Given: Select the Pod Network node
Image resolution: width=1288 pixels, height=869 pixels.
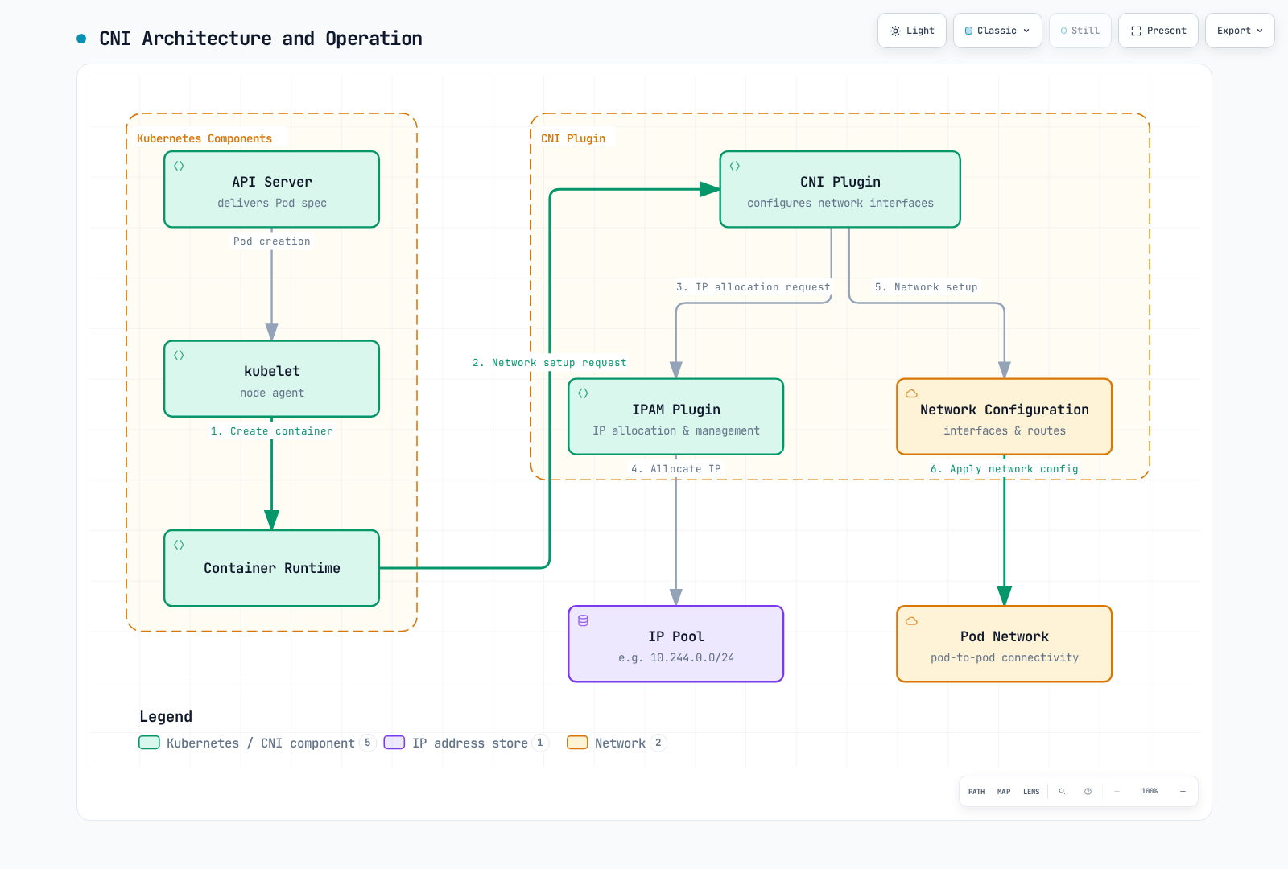Looking at the screenshot, I should (x=1004, y=644).
